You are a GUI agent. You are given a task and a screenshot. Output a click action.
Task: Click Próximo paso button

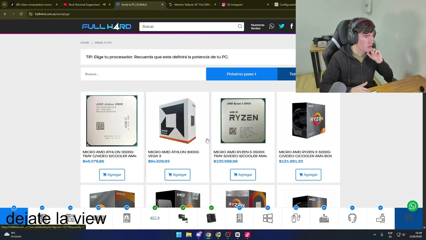click(x=242, y=74)
